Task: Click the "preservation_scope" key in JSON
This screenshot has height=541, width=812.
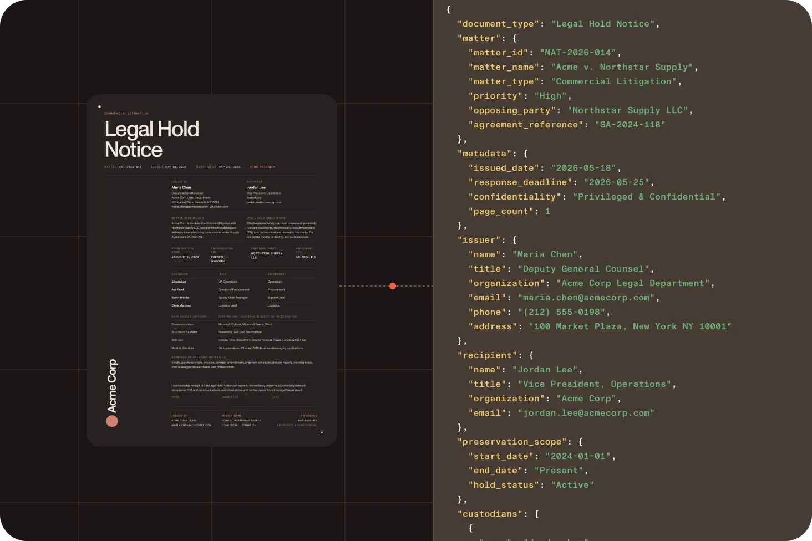Action: point(512,442)
